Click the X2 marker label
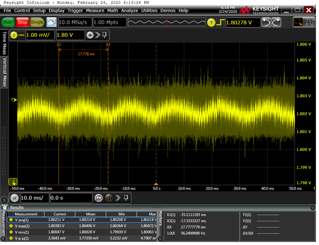Screen dimensions: 319x245 [x=108, y=45]
